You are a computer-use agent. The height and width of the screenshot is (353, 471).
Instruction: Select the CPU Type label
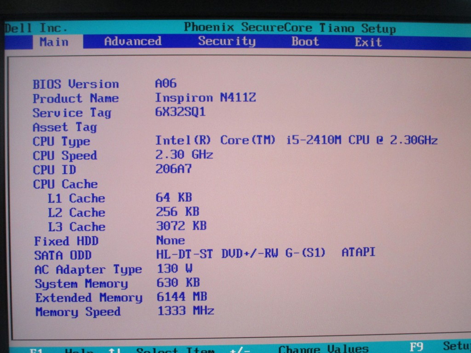pyautogui.click(x=61, y=142)
